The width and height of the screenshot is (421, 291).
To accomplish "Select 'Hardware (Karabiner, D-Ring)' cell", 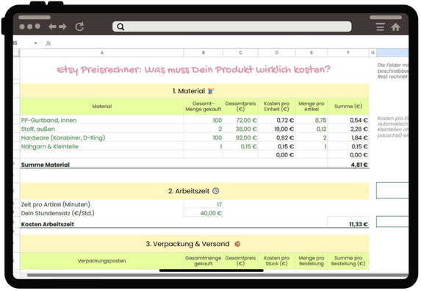I will [x=101, y=137].
